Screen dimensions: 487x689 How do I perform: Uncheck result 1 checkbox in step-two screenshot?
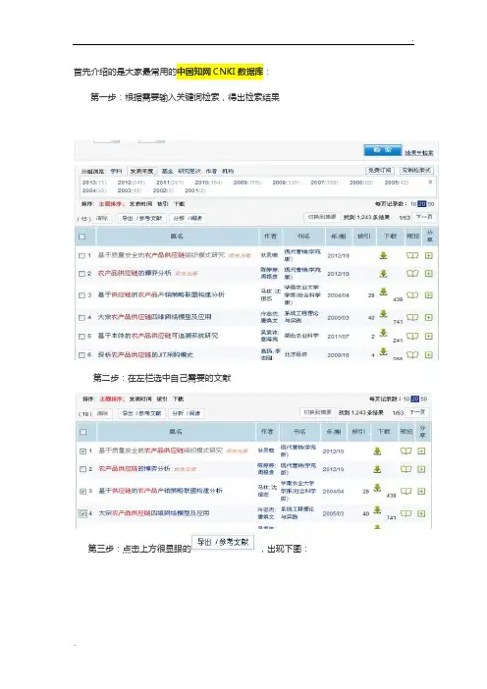click(x=82, y=451)
